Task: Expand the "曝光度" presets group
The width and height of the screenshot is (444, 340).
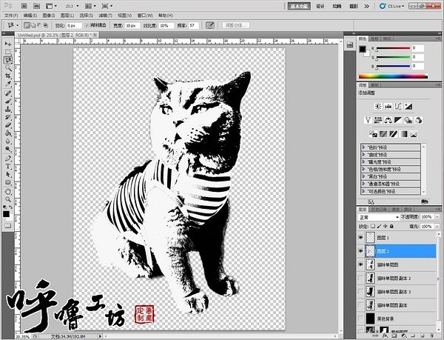Action: (x=364, y=162)
